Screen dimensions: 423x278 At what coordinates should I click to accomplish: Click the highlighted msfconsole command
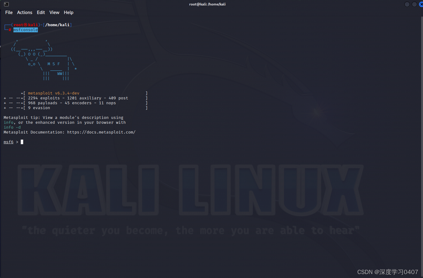tap(26, 30)
